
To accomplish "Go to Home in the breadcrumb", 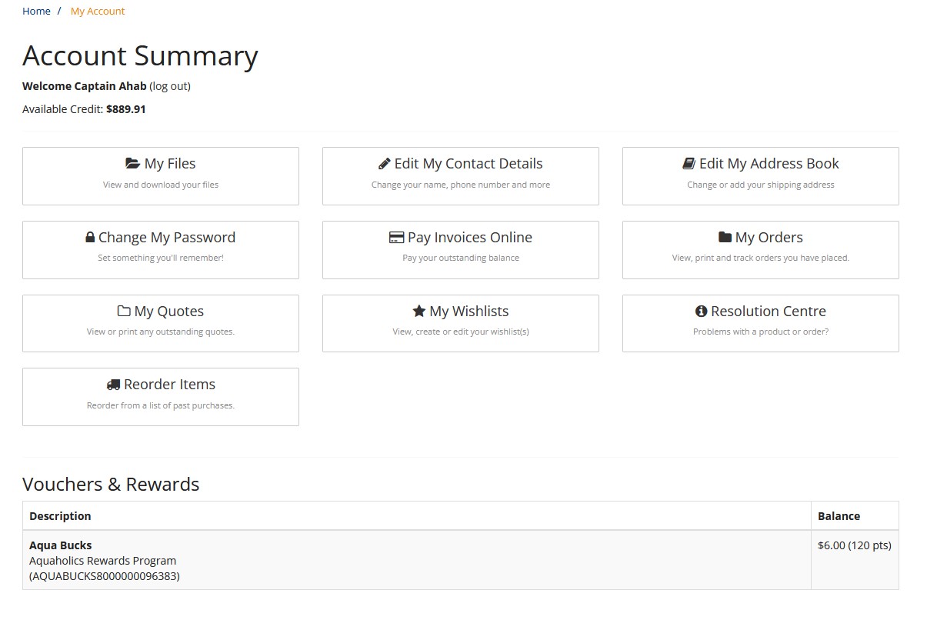I will coord(36,11).
